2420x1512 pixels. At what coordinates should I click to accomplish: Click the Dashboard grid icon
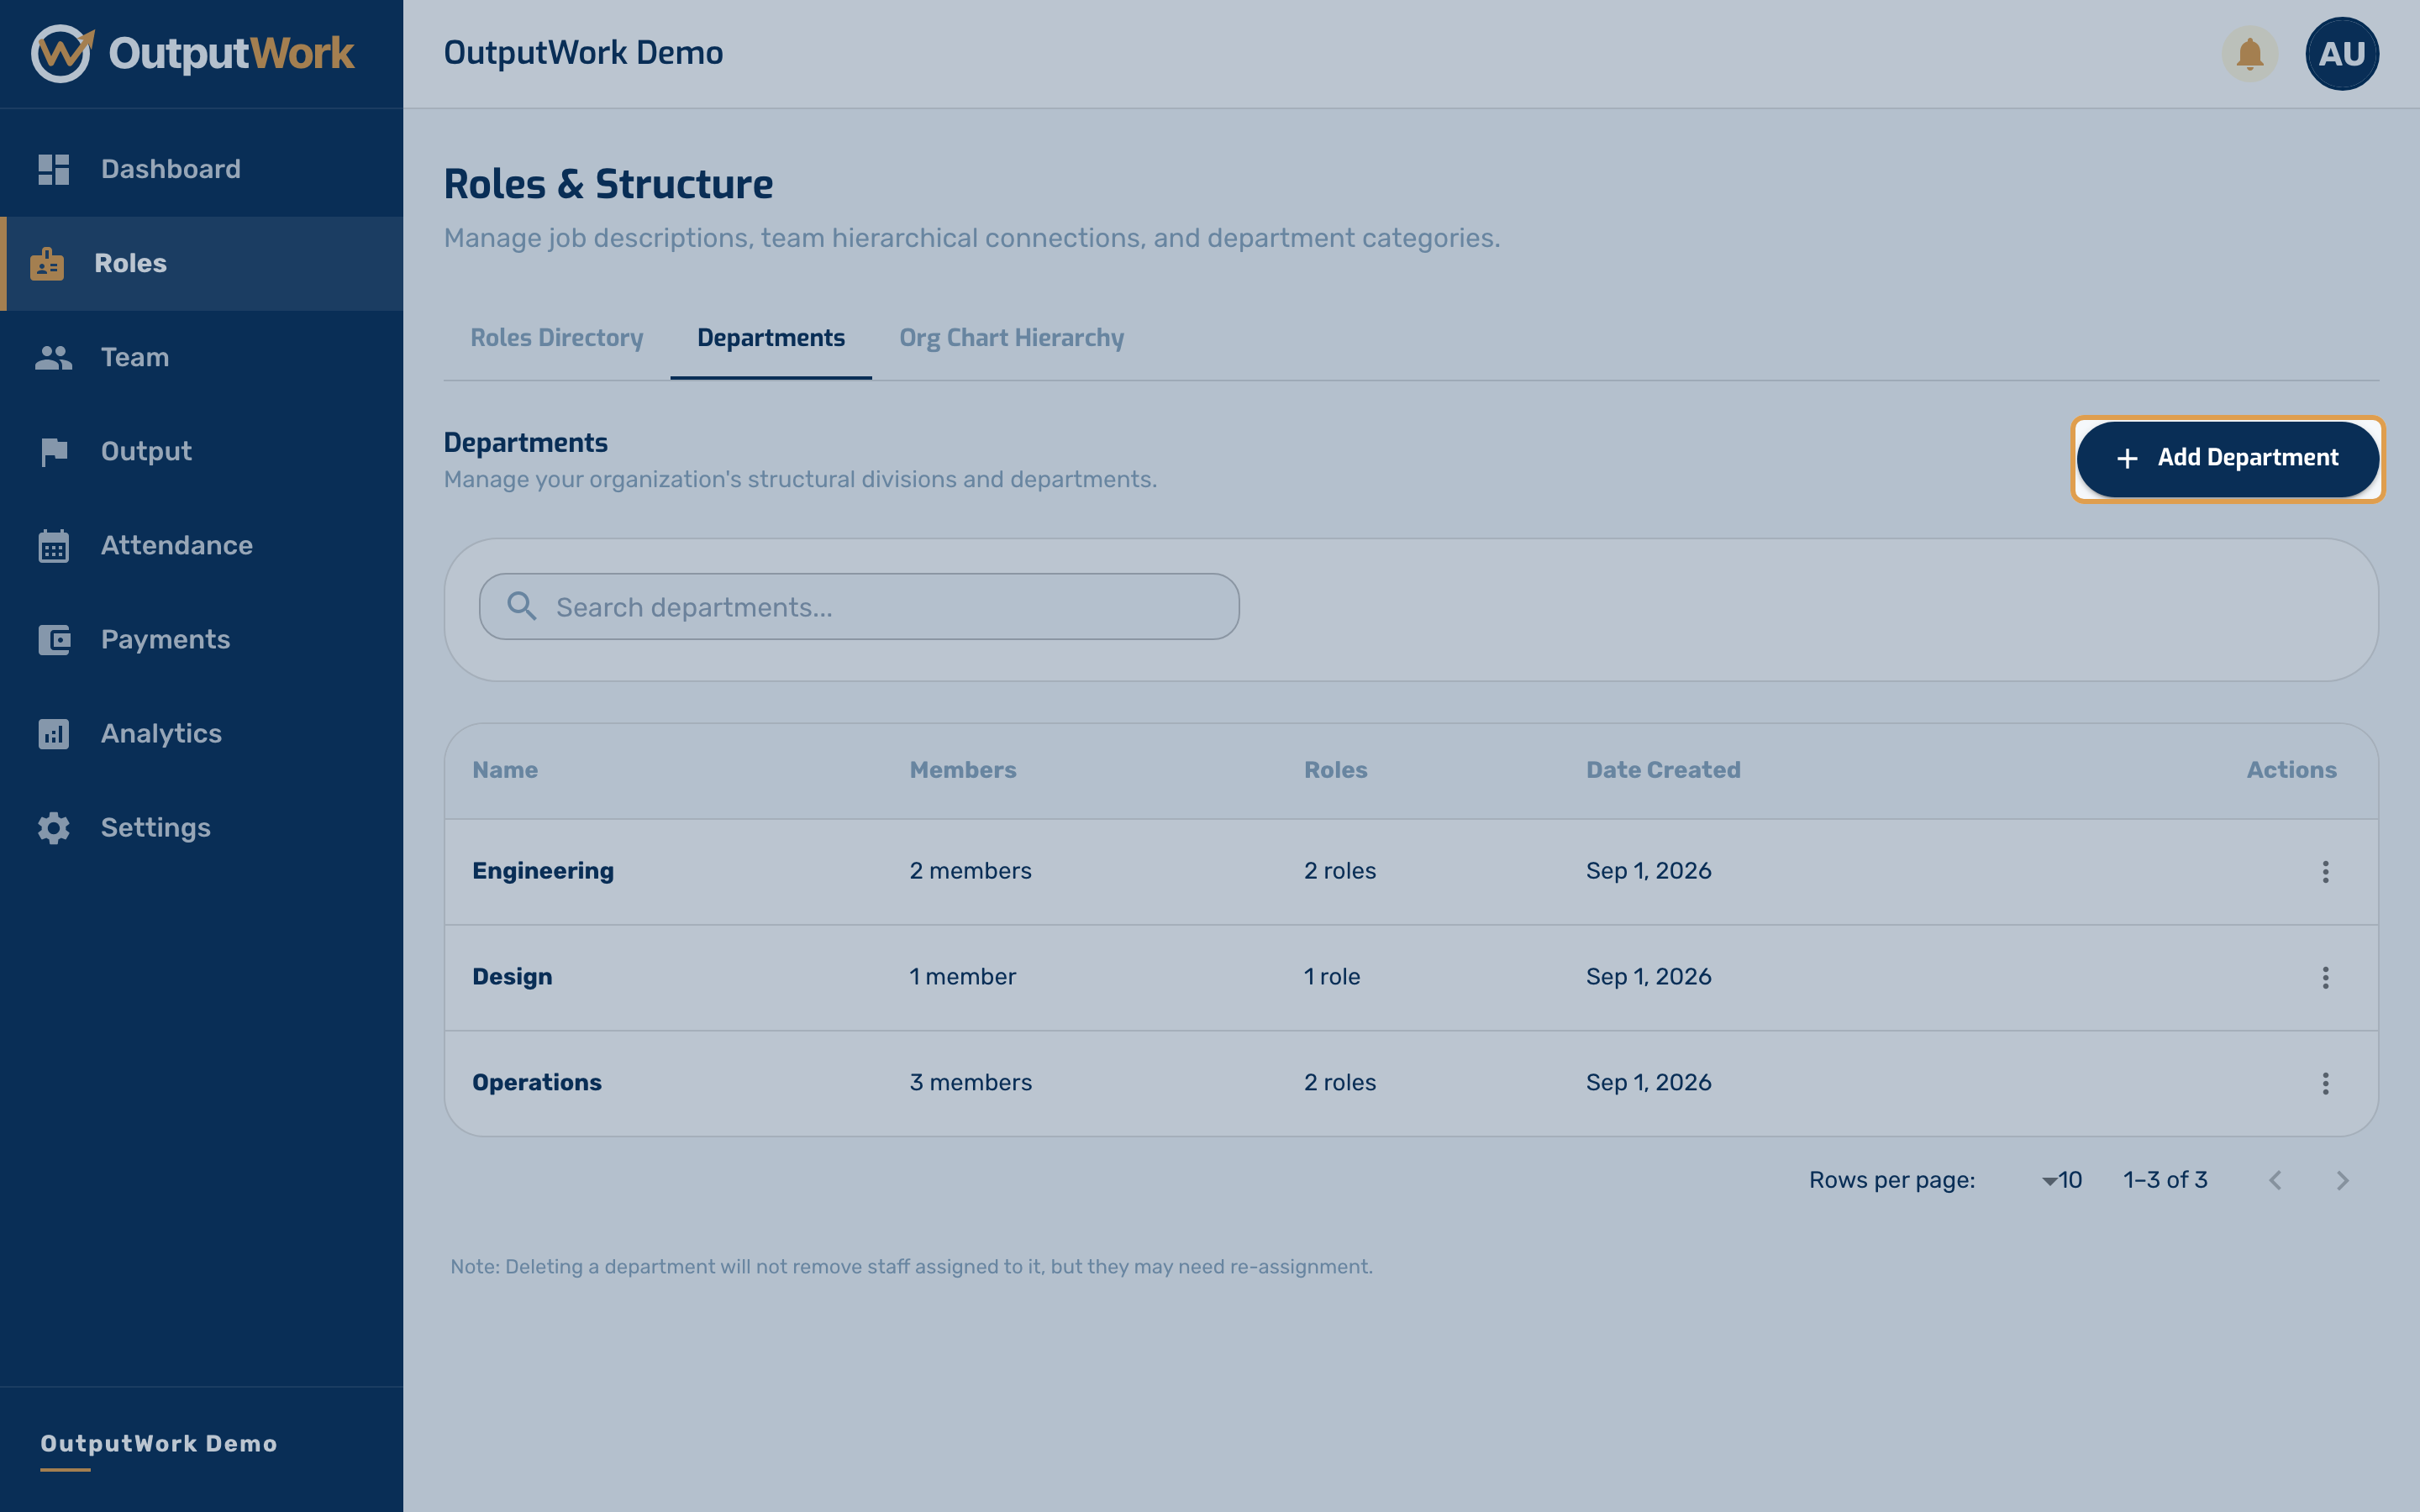click(x=54, y=169)
